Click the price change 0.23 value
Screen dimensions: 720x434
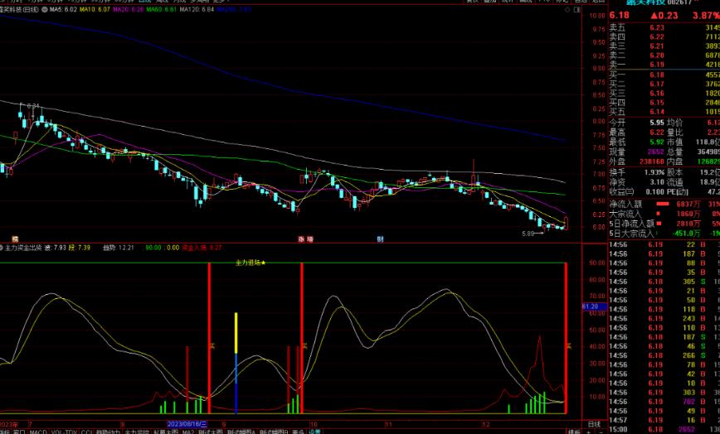tap(664, 15)
